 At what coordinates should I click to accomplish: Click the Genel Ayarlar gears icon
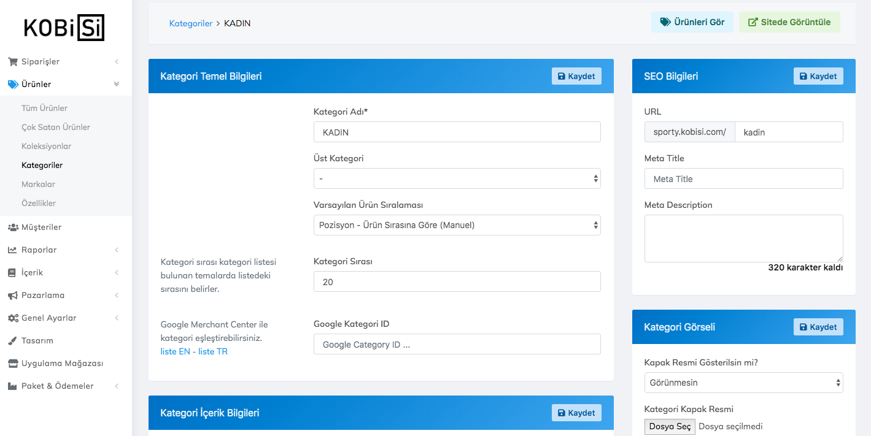pos(12,318)
